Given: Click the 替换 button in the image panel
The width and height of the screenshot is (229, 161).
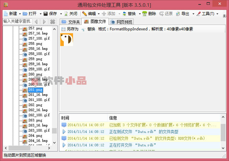Looking at the screenshot, I should point(88,29).
